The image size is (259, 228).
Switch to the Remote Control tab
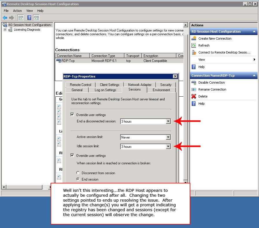pos(81,84)
